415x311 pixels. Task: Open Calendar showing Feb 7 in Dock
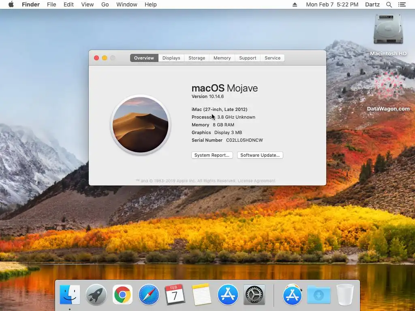[x=175, y=294]
